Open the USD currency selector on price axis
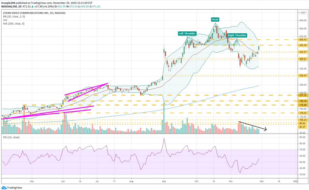 pyautogui.click(x=303, y=13)
